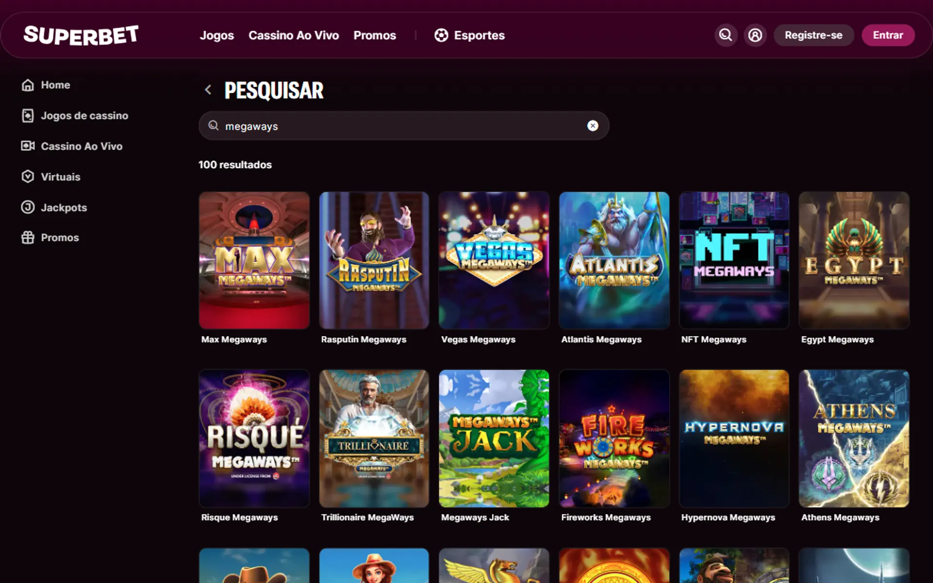Image resolution: width=933 pixels, height=583 pixels.
Task: Click the Promos gift icon in sidebar
Action: click(x=28, y=238)
